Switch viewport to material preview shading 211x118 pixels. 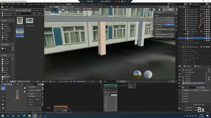tap(171, 10)
